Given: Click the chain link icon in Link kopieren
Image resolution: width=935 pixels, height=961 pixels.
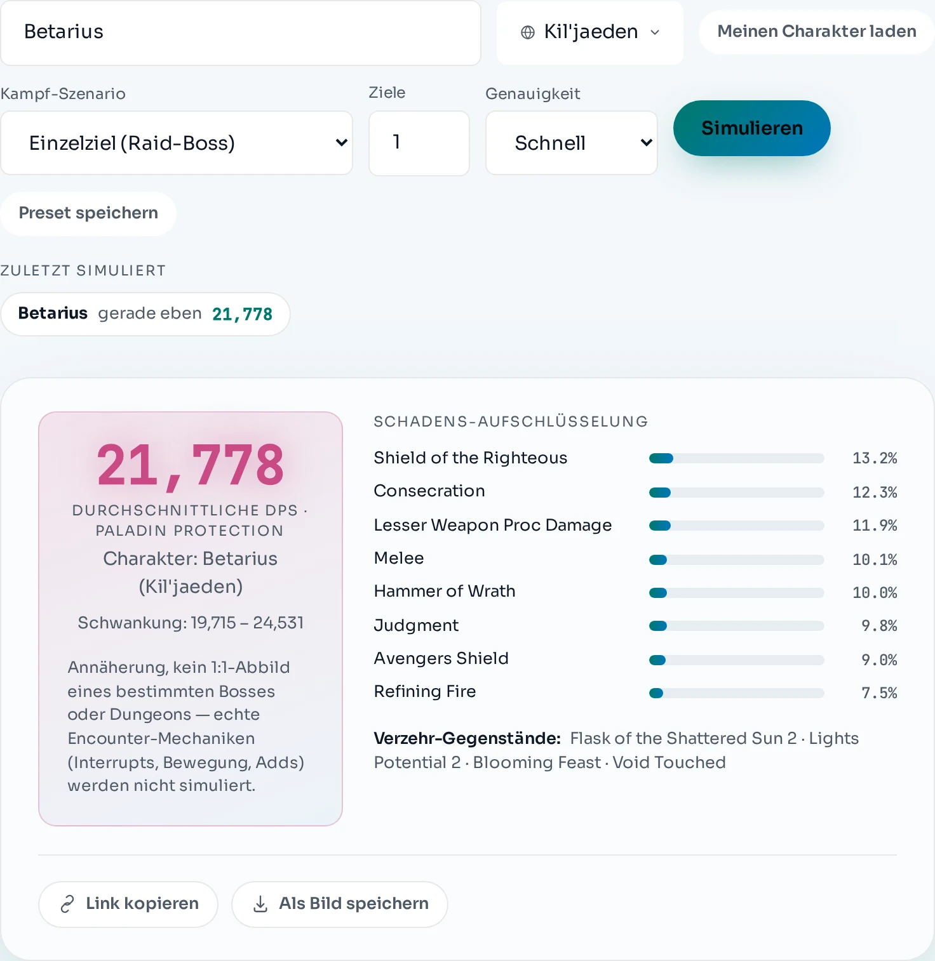Looking at the screenshot, I should pyautogui.click(x=67, y=904).
